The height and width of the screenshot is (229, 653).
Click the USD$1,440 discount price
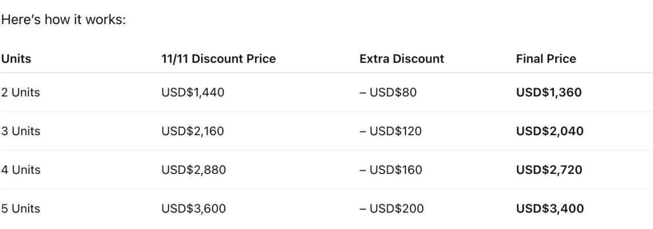[192, 92]
